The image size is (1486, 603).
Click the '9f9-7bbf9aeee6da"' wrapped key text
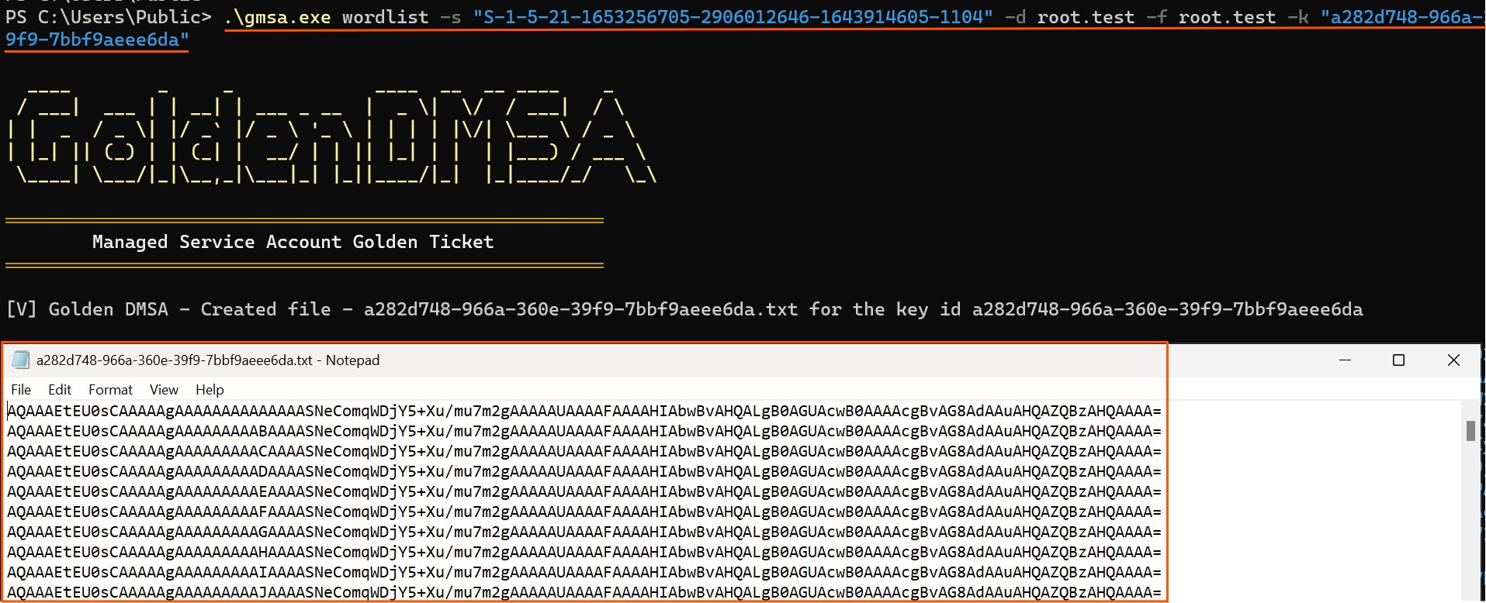(97, 40)
